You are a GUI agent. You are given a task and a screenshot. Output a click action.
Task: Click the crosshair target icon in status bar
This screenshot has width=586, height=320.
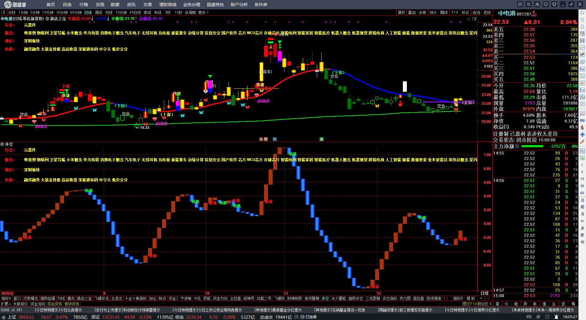point(548,317)
